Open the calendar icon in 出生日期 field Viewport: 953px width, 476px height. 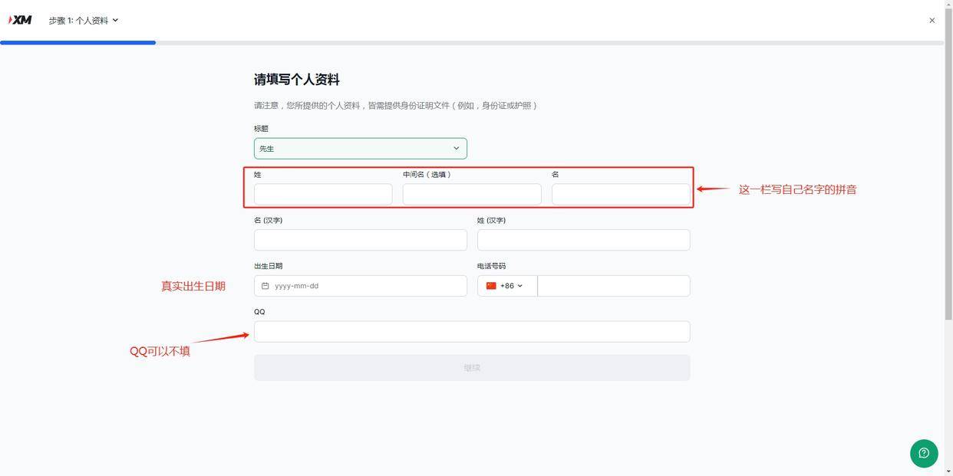click(265, 285)
